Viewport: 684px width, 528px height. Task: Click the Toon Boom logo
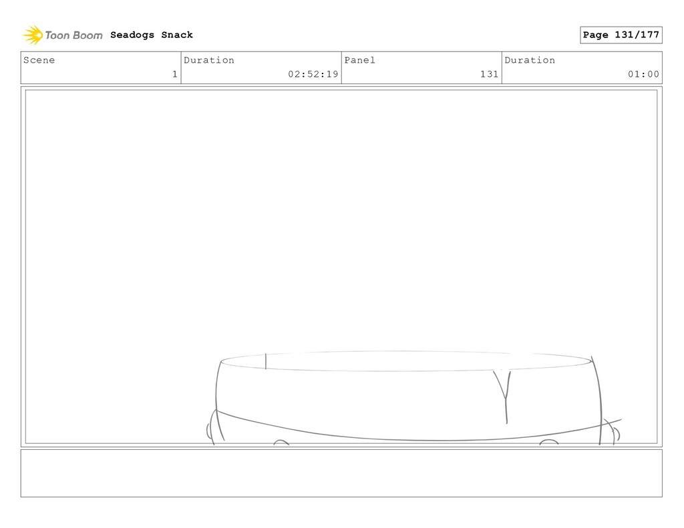tap(63, 35)
